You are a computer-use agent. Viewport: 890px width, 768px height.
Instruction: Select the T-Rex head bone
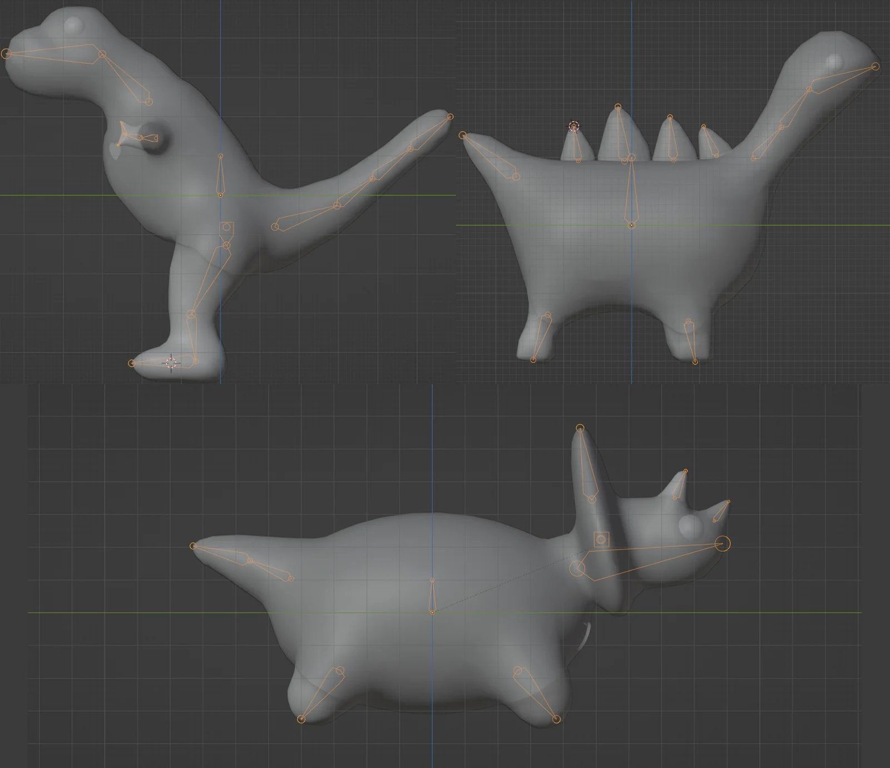(56, 53)
